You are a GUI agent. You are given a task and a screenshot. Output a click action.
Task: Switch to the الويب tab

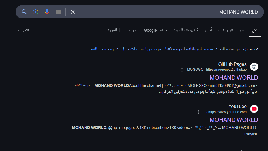pos(133,30)
